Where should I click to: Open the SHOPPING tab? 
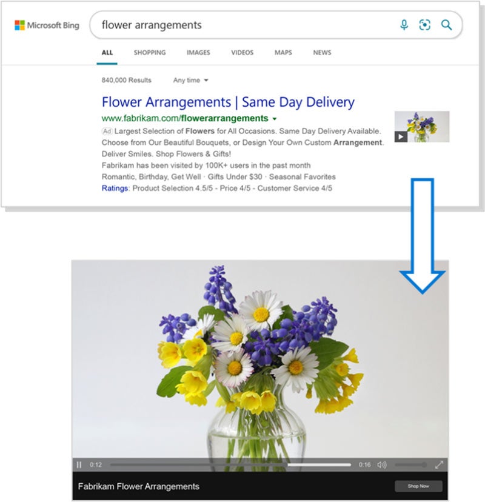(x=149, y=53)
